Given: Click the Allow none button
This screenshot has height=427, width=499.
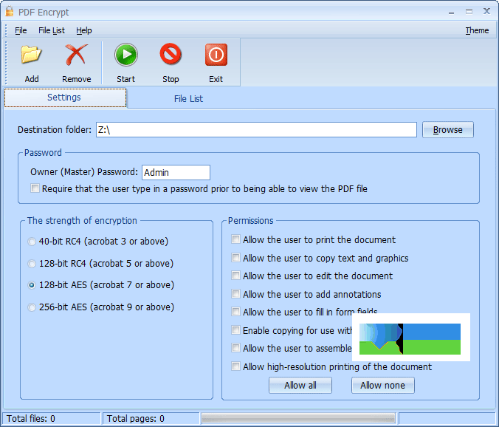Looking at the screenshot, I should click(x=383, y=386).
